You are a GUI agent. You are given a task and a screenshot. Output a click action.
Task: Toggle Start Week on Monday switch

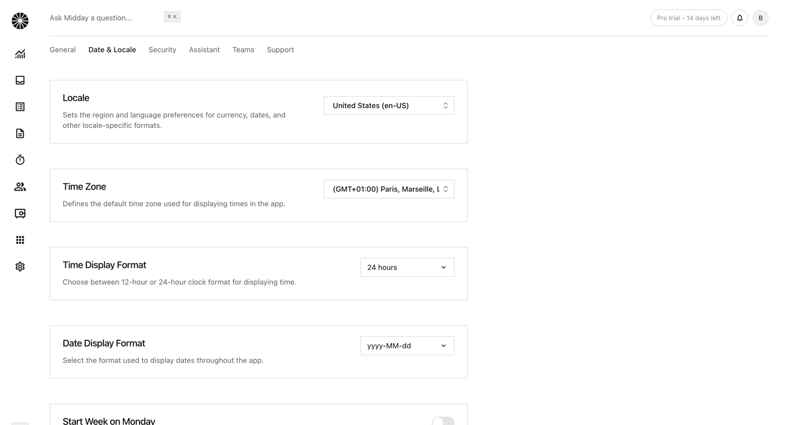[443, 421]
